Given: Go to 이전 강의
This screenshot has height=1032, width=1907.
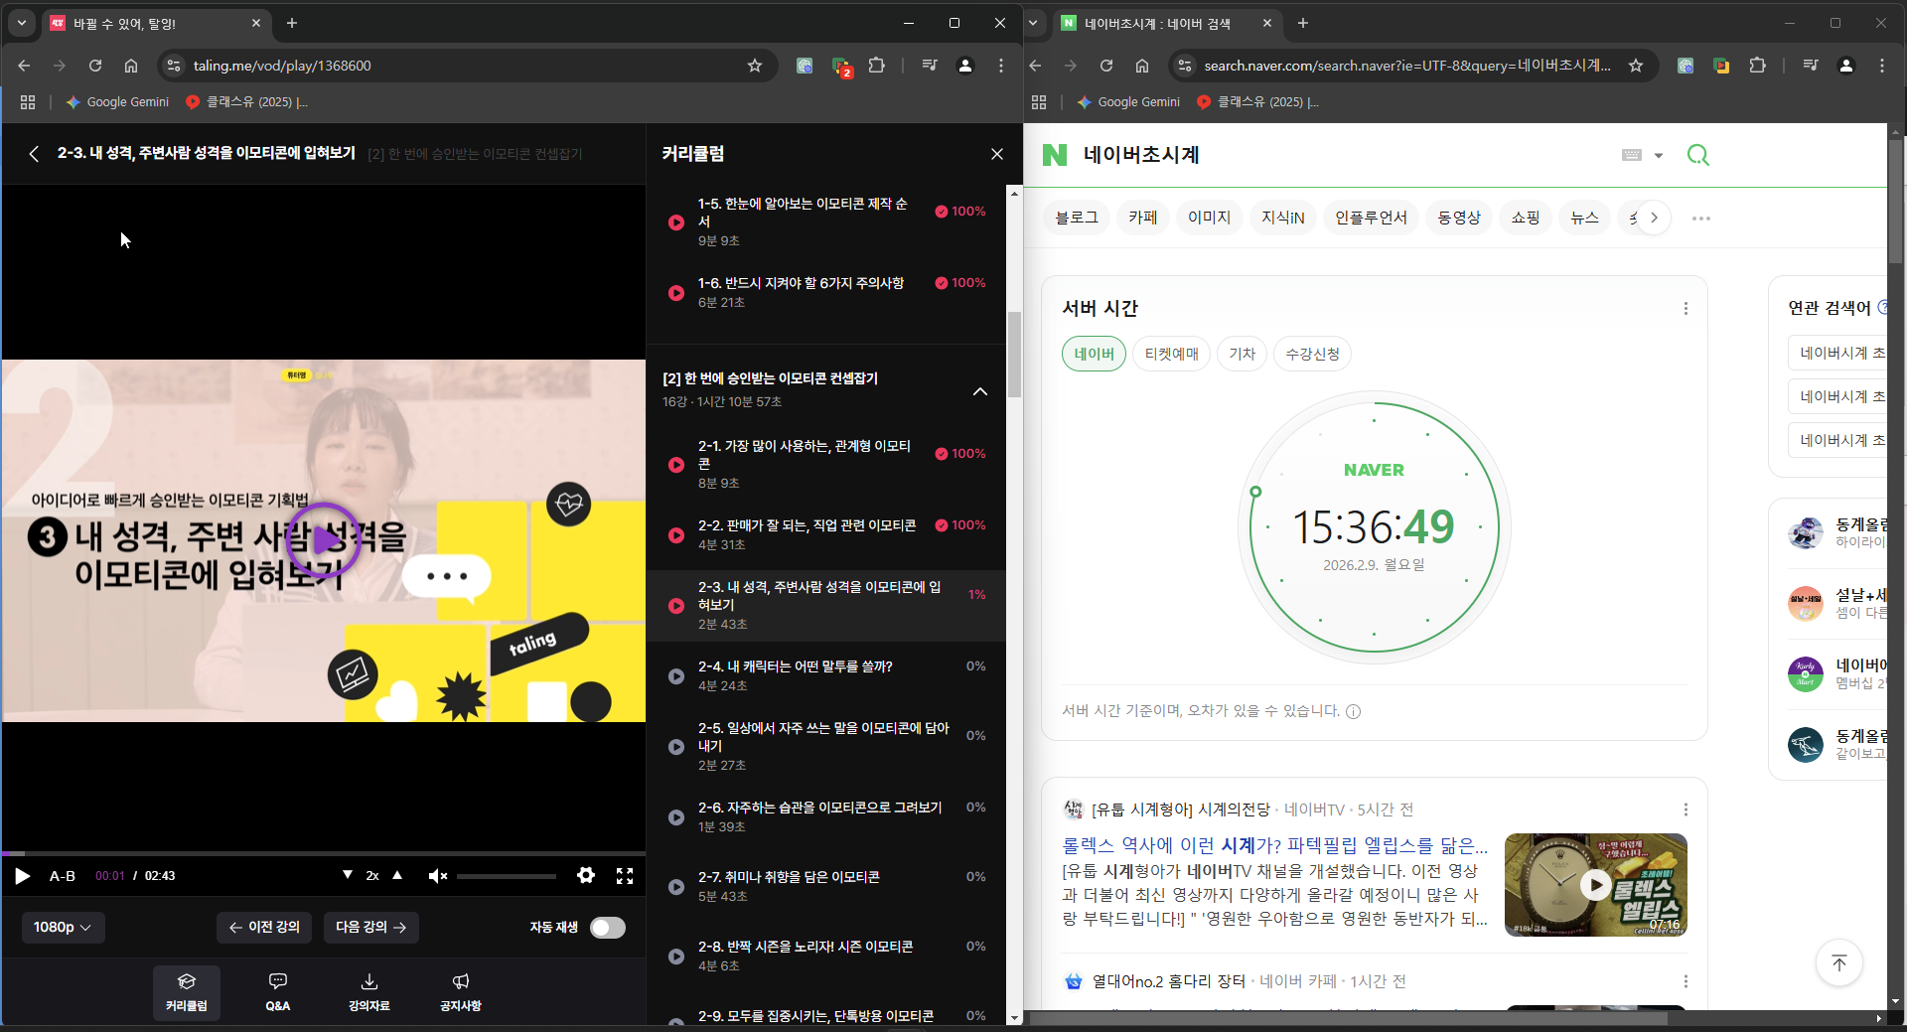Looking at the screenshot, I should pyautogui.click(x=264, y=928).
